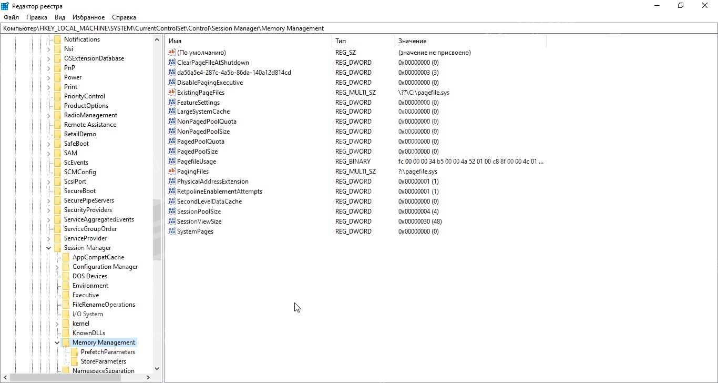Viewport: 718px width, 383px height.
Task: Click the FeatureSettings DWORD icon
Action: [x=171, y=102]
